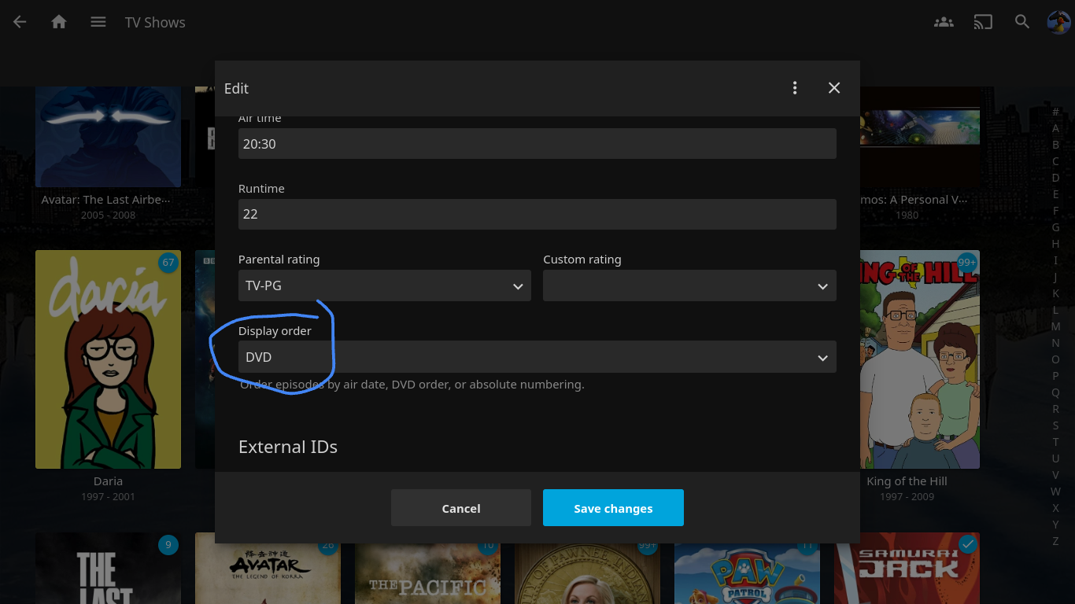
Task: Open the user profile avatar
Action: click(1058, 22)
